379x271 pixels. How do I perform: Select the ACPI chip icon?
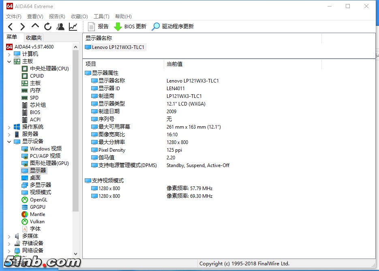click(25, 120)
